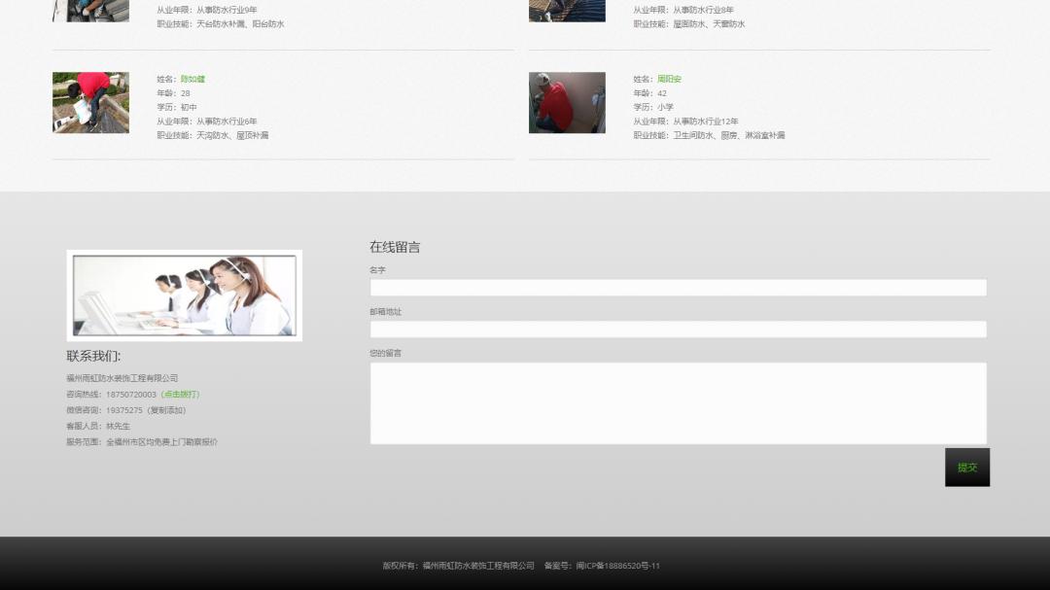Viewport: 1050px width, 590px height.
Task: Click the 卫生间防水 skills line
Action: pyautogui.click(x=709, y=135)
